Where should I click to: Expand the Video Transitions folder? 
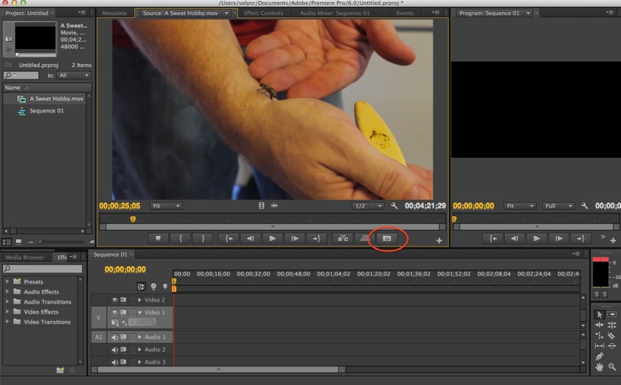pyautogui.click(x=8, y=322)
